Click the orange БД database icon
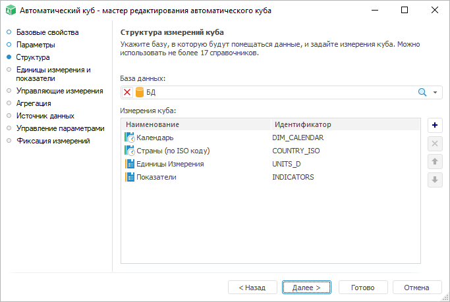This screenshot has width=450, height=302. click(140, 93)
